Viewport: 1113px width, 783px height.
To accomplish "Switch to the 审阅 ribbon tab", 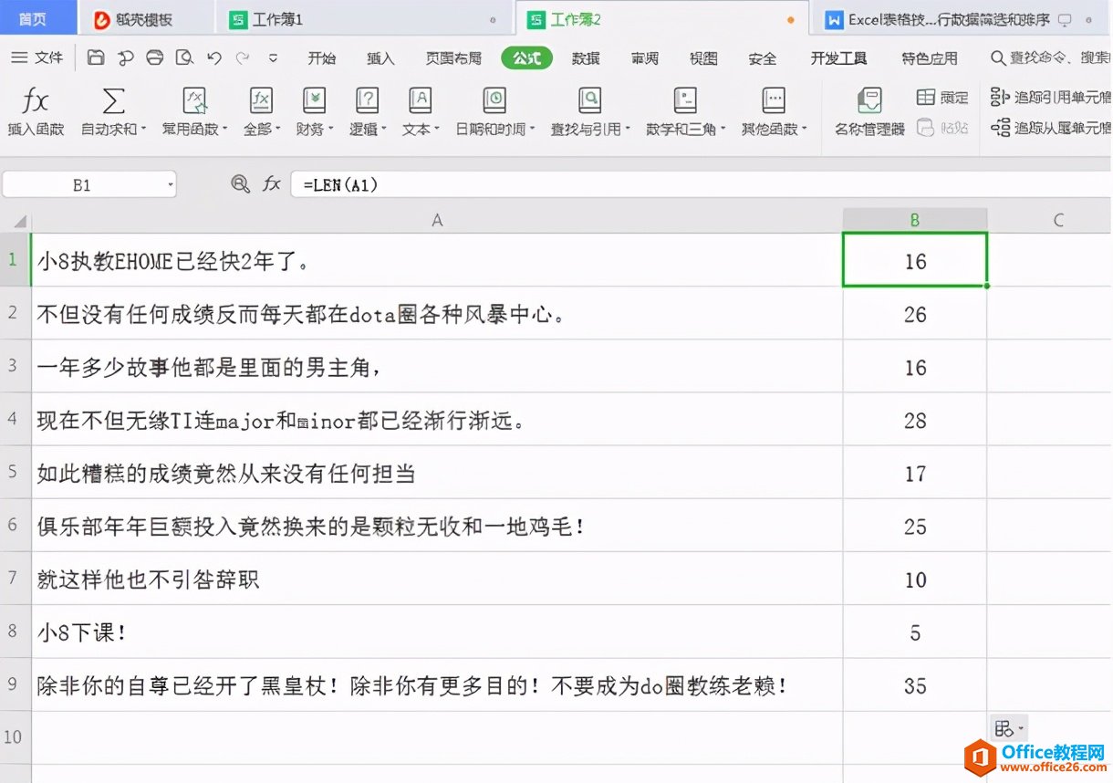I will [644, 58].
